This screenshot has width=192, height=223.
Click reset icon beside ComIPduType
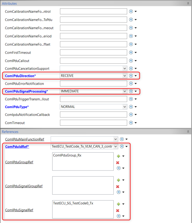[131, 107]
